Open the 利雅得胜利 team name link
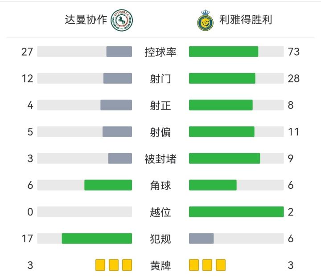This screenshot has width=321, height=277. click(x=246, y=20)
